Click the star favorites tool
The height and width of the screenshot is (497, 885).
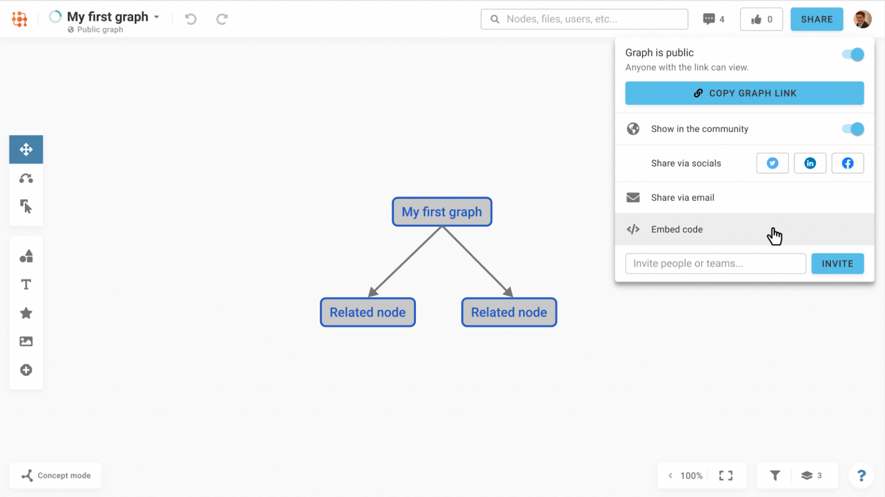click(26, 313)
